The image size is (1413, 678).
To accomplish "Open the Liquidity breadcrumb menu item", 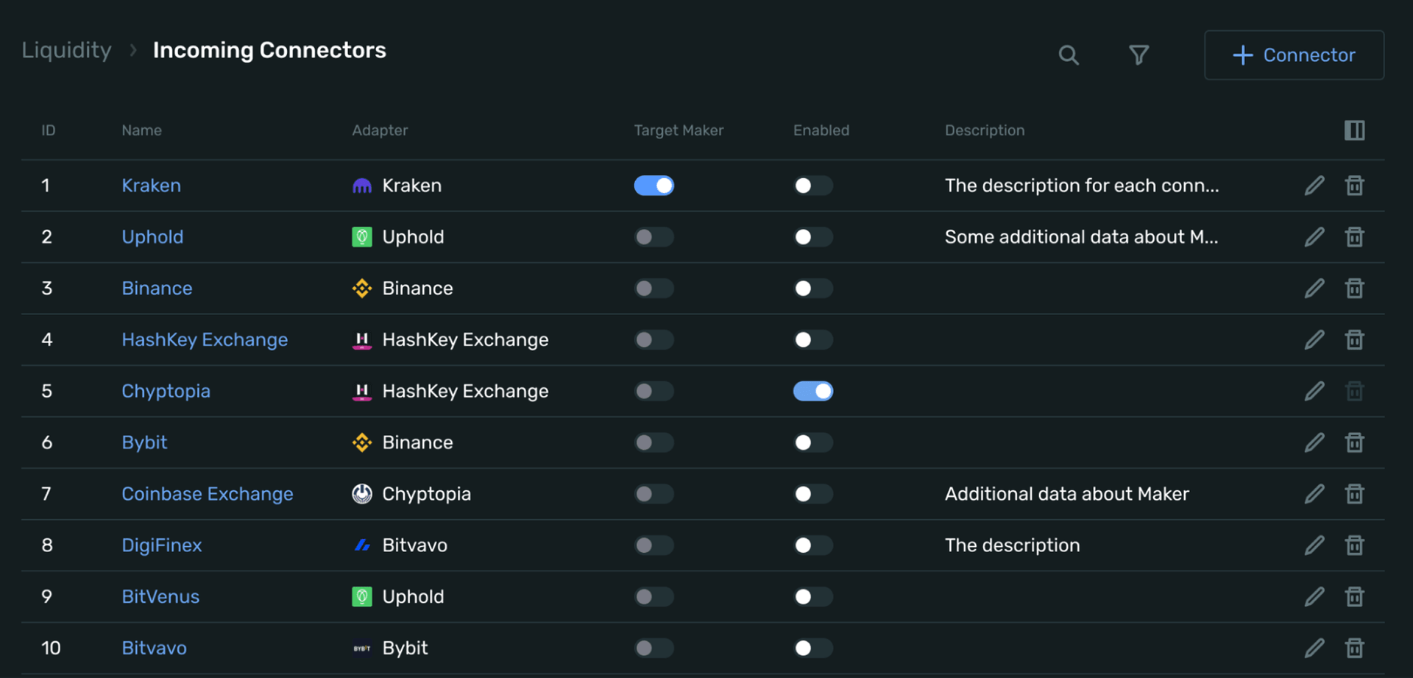I will point(66,50).
